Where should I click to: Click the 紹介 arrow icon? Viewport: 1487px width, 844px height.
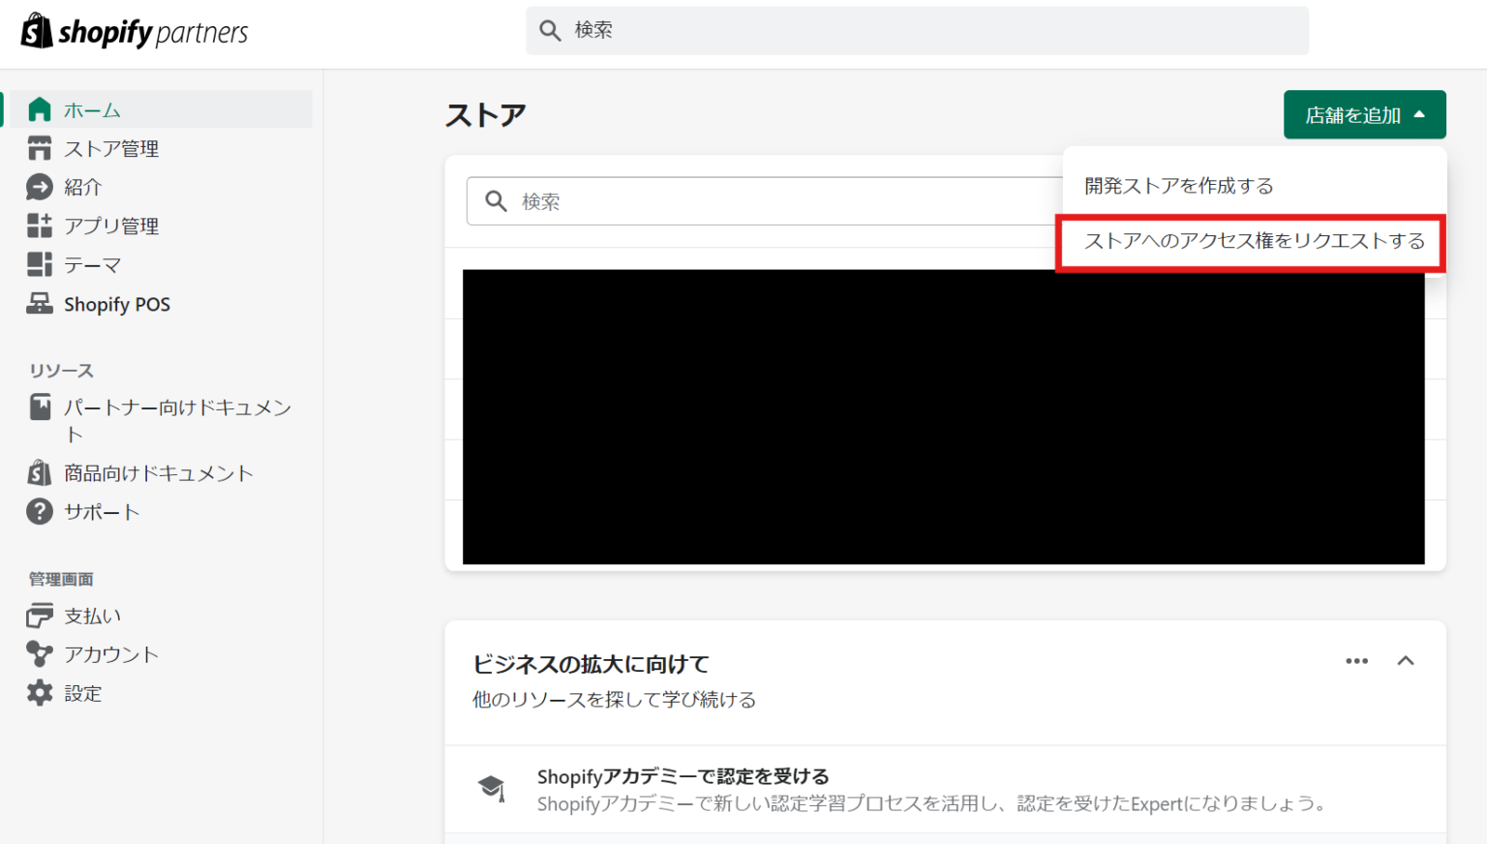coord(40,187)
